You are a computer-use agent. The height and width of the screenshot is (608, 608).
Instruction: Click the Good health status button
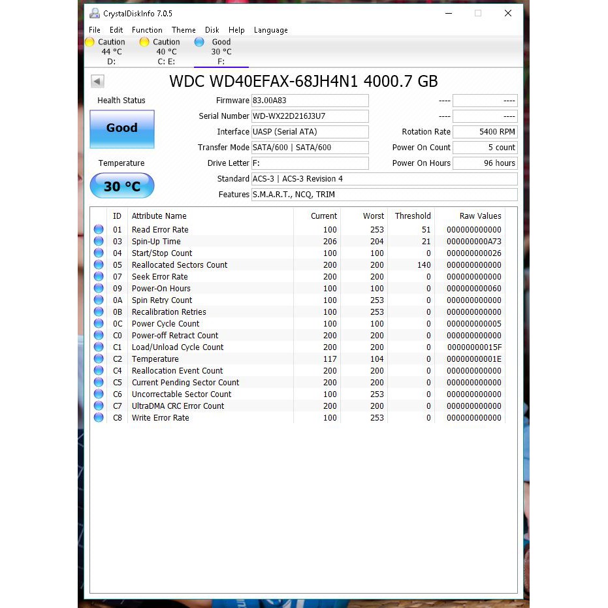click(121, 129)
